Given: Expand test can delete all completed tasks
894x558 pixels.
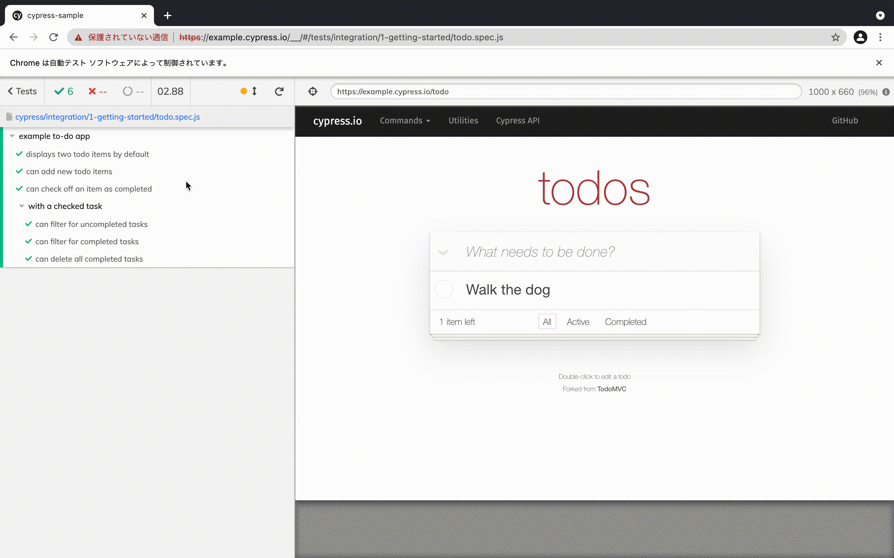Looking at the screenshot, I should point(89,259).
